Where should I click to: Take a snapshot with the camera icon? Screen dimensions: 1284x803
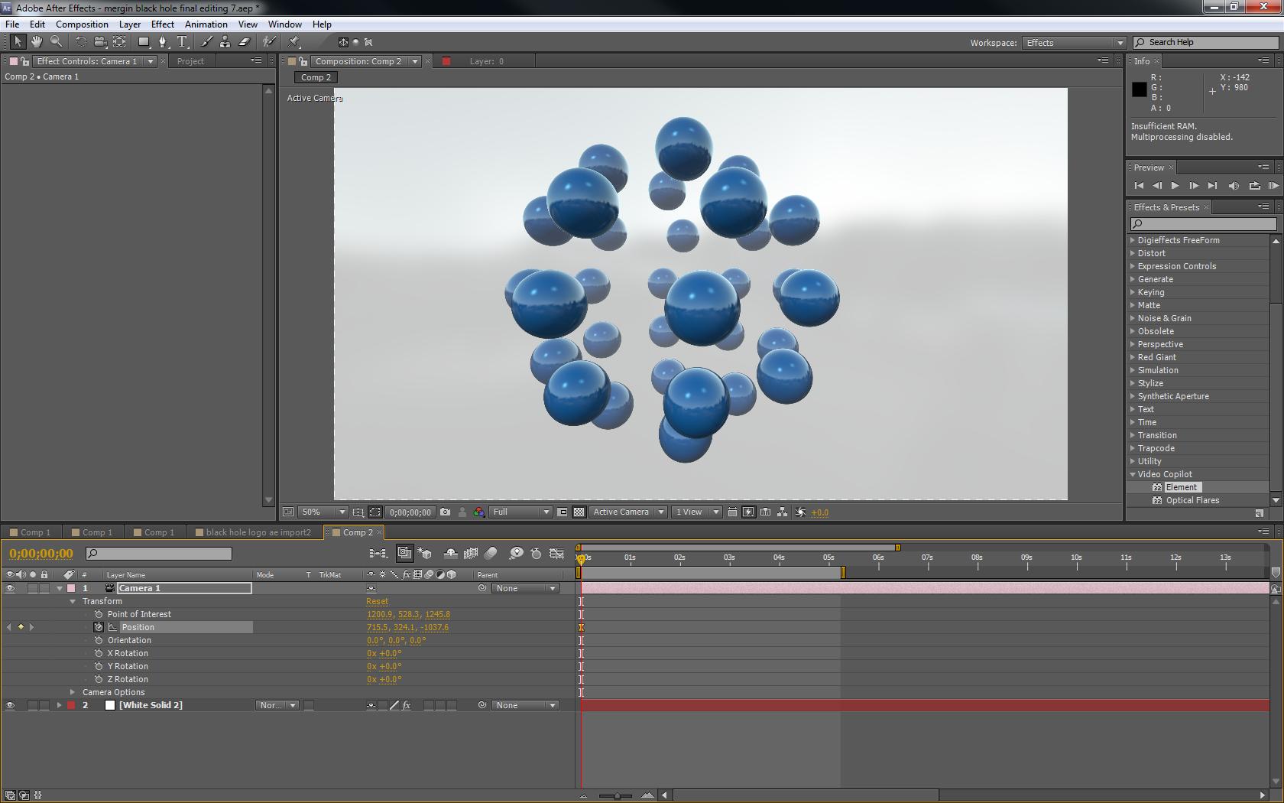pos(446,512)
